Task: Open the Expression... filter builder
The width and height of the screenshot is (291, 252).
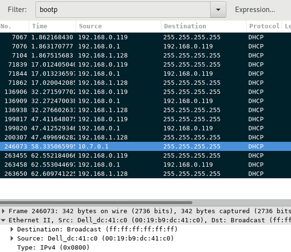Action: [255, 10]
